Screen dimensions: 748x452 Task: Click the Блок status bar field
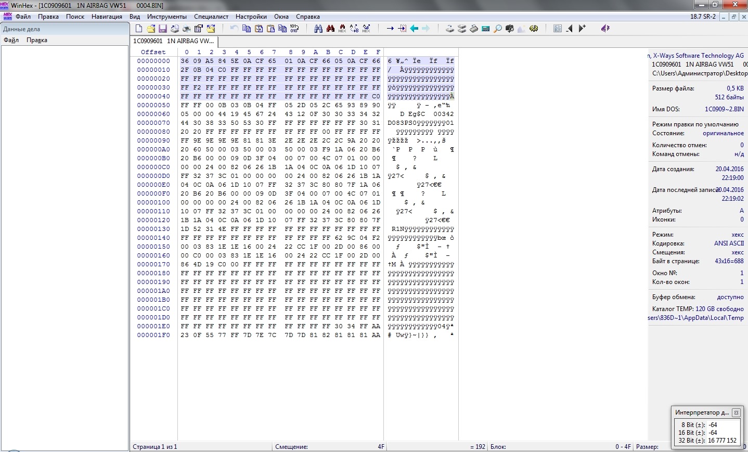[x=560, y=447]
